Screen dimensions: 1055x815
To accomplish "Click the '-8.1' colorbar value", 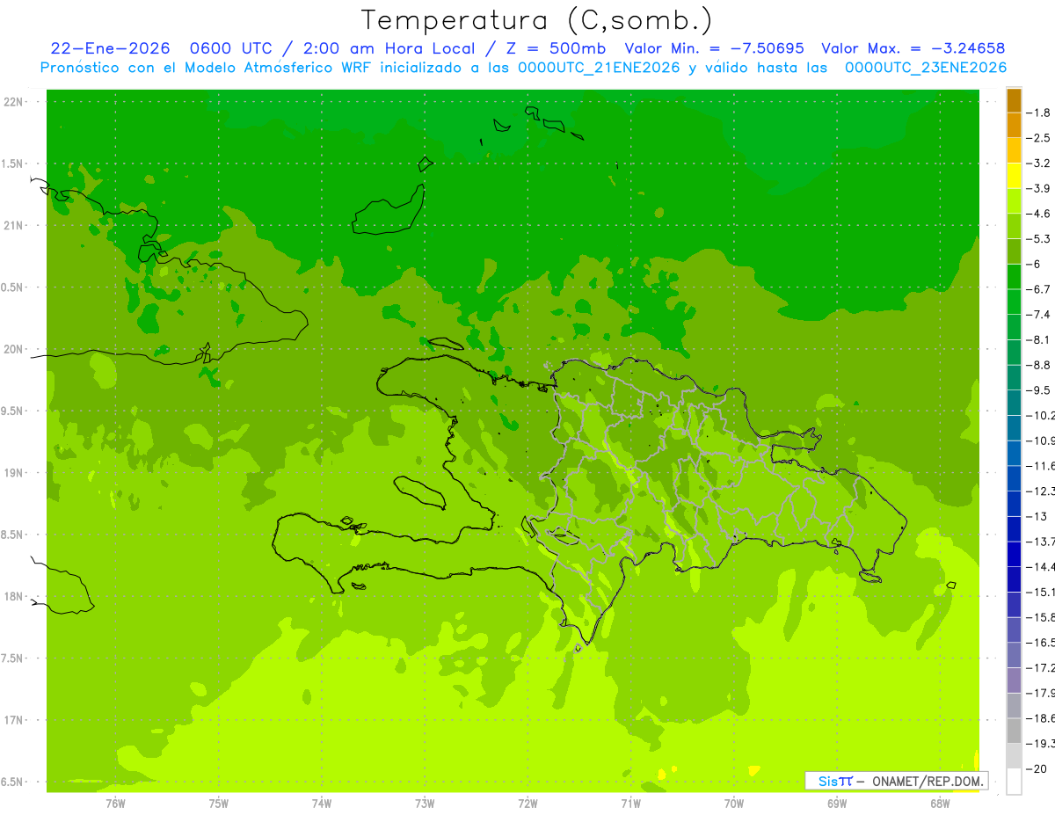I will tap(1039, 340).
